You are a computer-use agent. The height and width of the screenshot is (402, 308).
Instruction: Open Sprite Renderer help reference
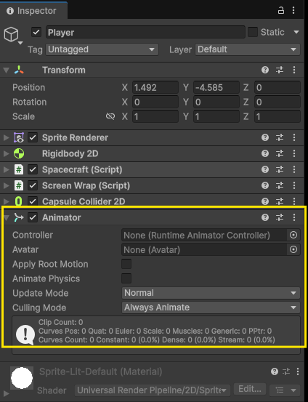click(x=265, y=137)
